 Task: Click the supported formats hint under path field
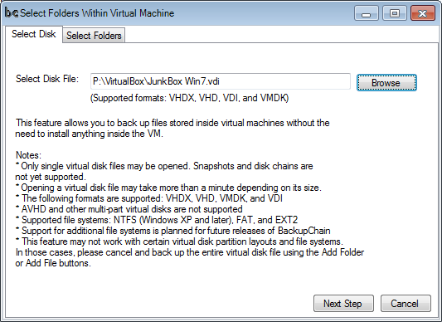click(189, 98)
